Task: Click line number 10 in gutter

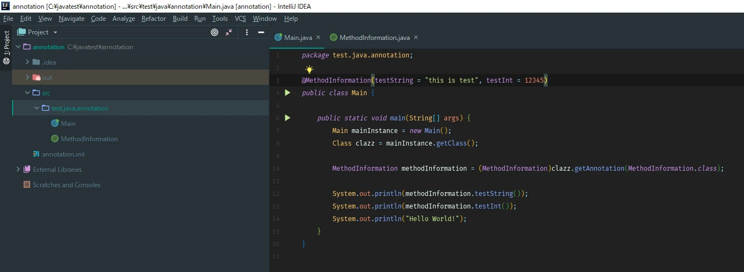Action: (276, 169)
